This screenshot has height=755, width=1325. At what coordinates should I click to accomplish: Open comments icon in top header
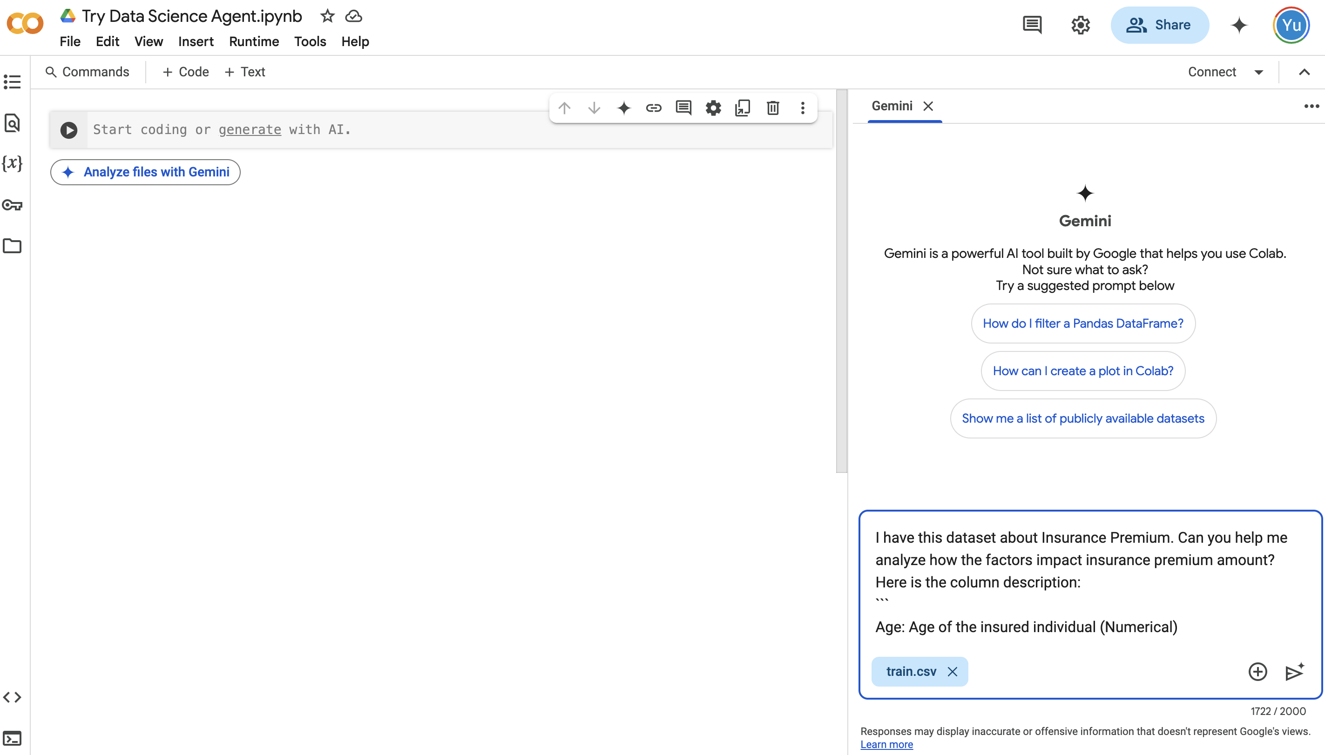(x=1032, y=25)
